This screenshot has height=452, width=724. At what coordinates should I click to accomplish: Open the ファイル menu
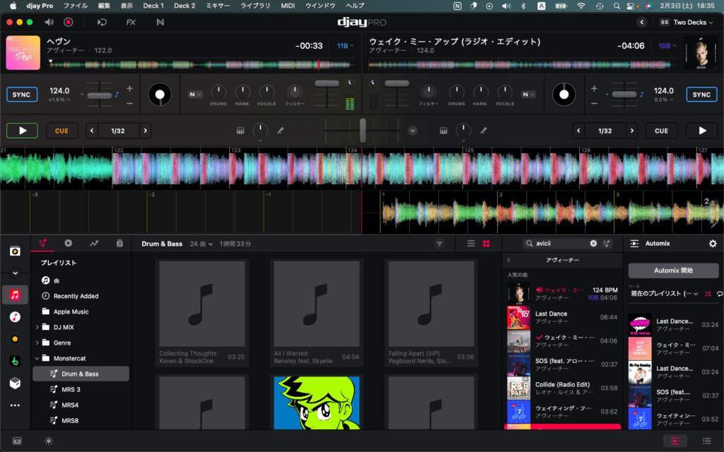point(75,6)
